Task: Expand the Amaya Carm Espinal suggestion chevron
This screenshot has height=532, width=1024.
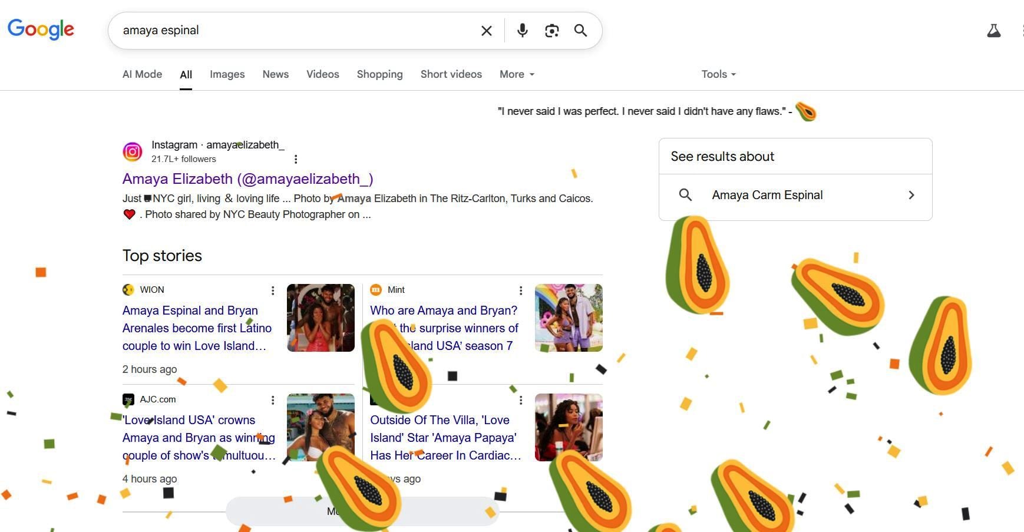Action: [911, 194]
